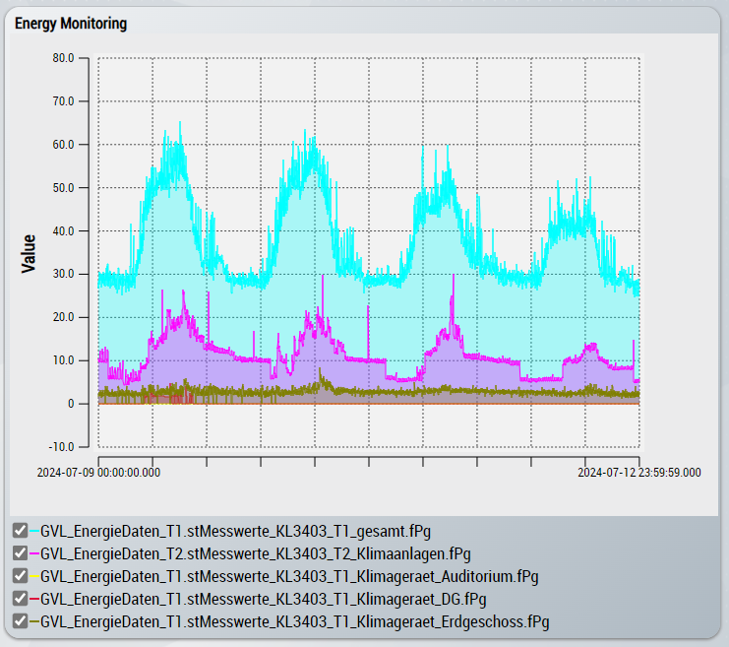The image size is (729, 647).
Task: Click the cyan legend line marker
Action: [34, 531]
